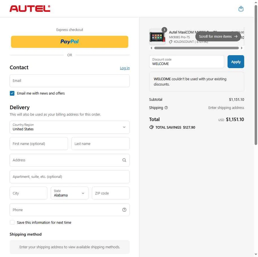Apply the WELCOME discount code
Image resolution: width=258 pixels, height=257 pixels.
tap(236, 62)
